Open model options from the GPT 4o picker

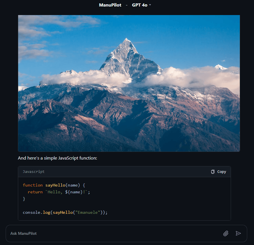(141, 5)
